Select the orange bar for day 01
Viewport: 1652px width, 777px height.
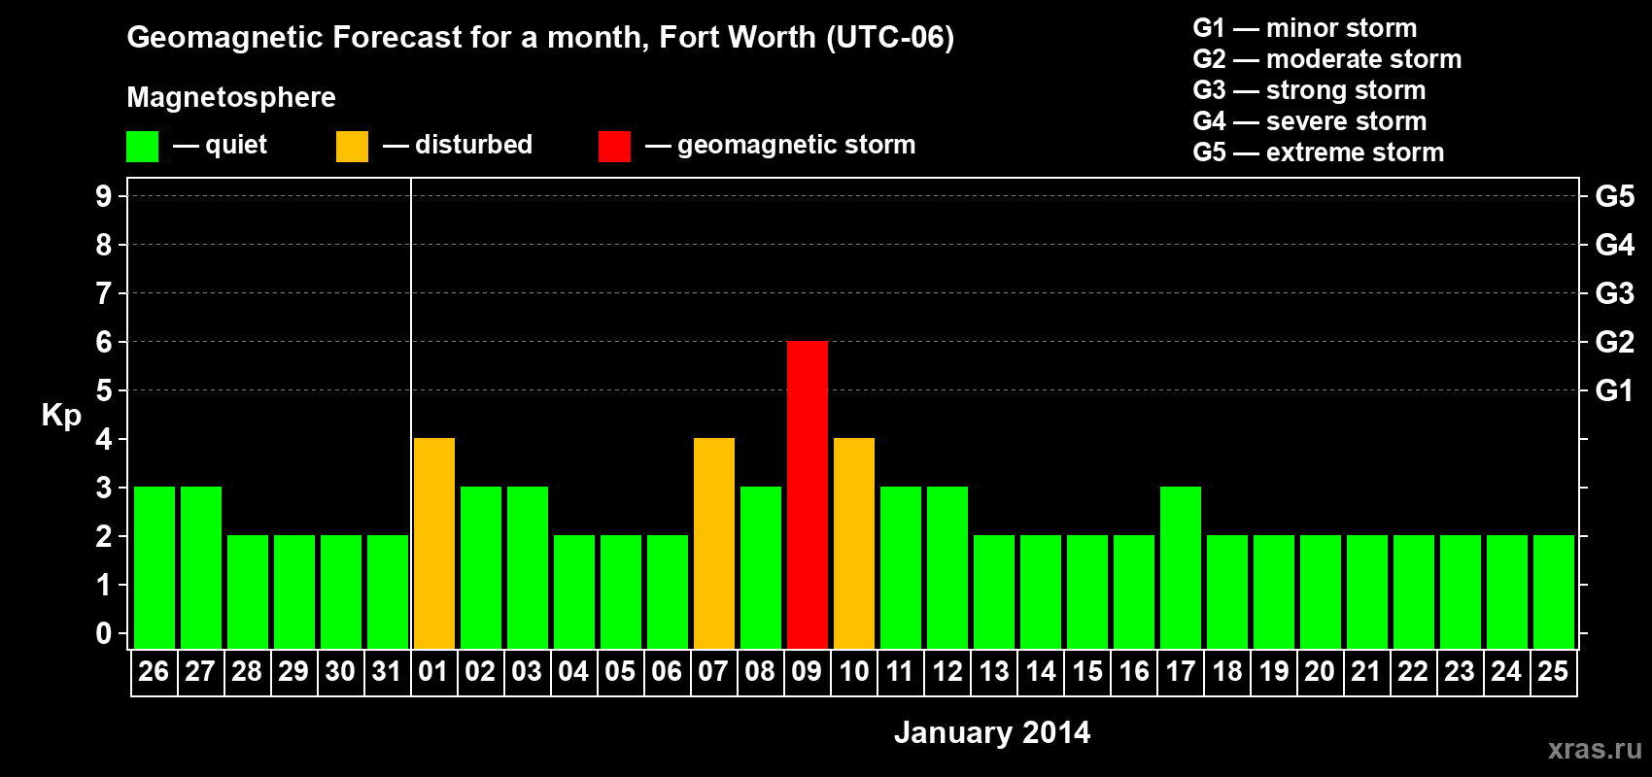[433, 543]
